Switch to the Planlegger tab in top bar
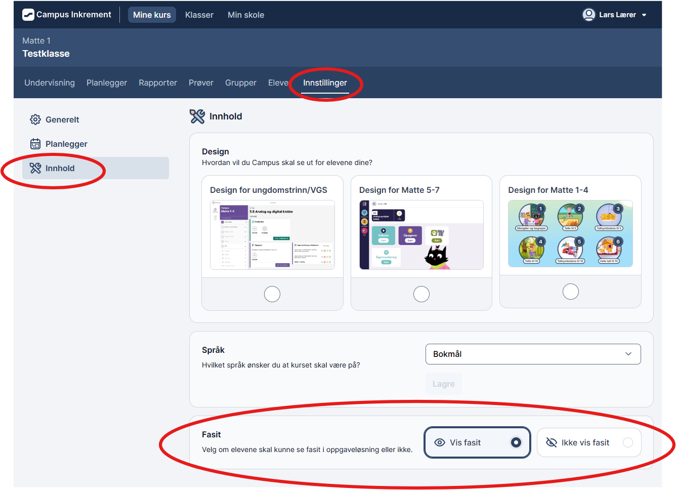Viewport: 676px width, 490px height. (x=107, y=83)
